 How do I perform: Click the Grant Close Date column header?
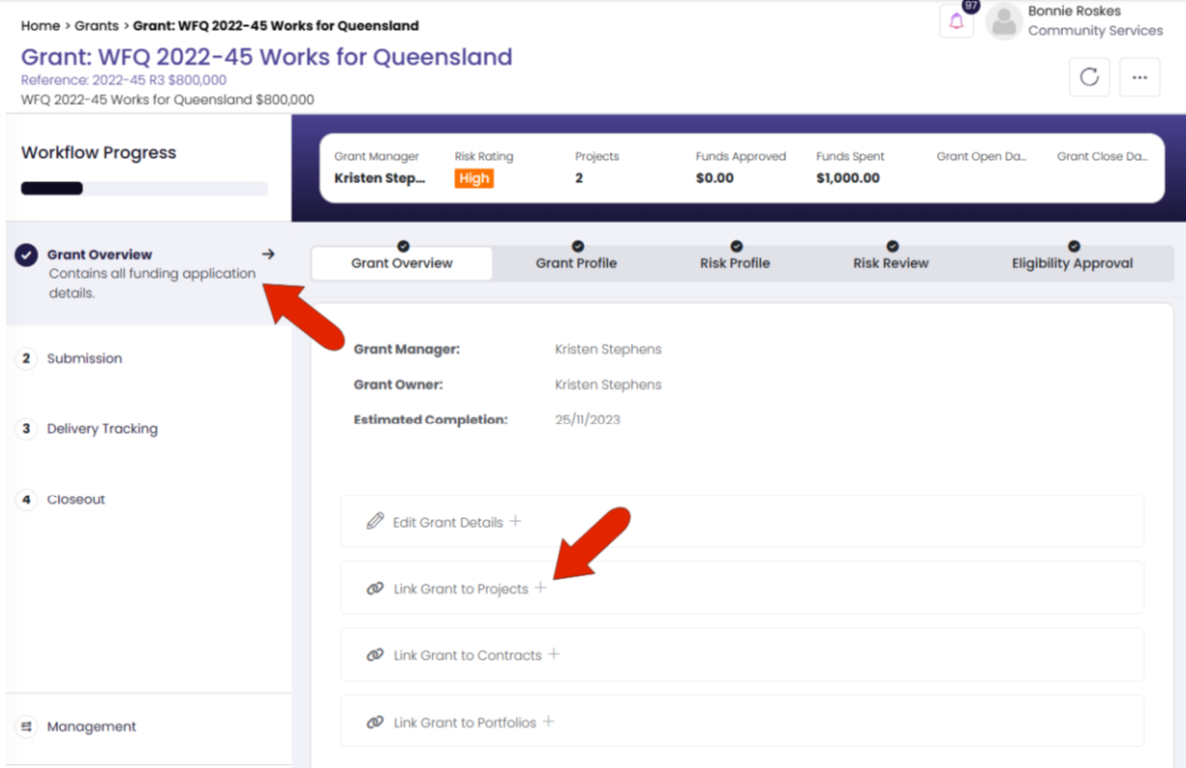click(1102, 156)
